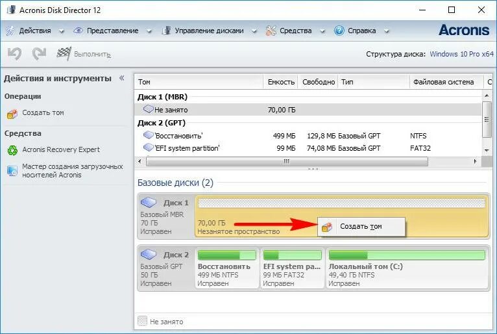Expand the Управление дисками dropdown arrow

click(254, 31)
